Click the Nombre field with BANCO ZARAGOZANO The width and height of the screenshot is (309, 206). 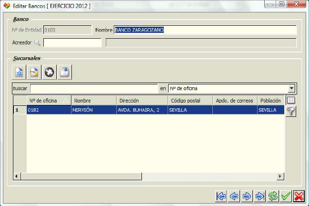pos(205,30)
